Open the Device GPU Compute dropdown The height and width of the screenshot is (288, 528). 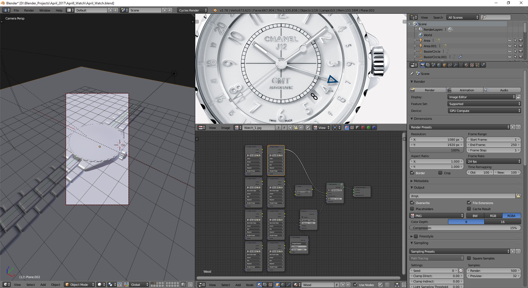point(484,111)
